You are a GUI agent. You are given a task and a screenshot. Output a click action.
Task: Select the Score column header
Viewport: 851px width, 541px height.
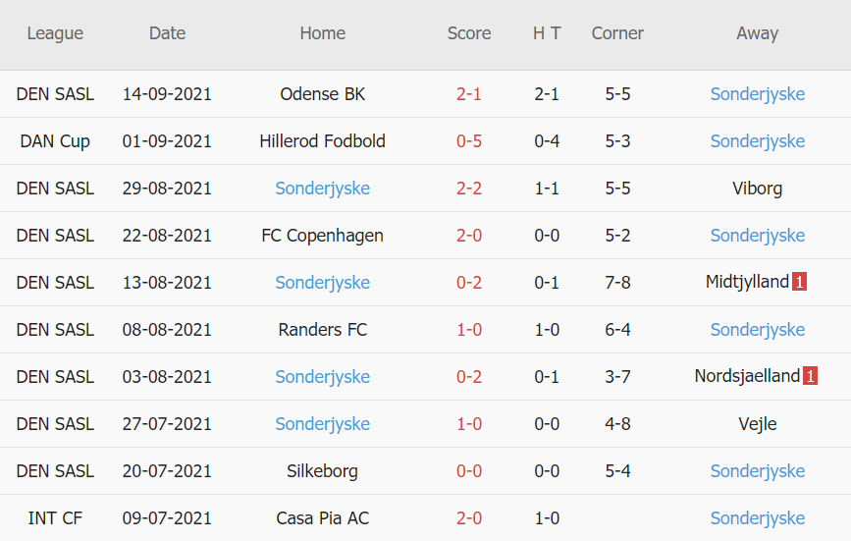click(x=468, y=33)
